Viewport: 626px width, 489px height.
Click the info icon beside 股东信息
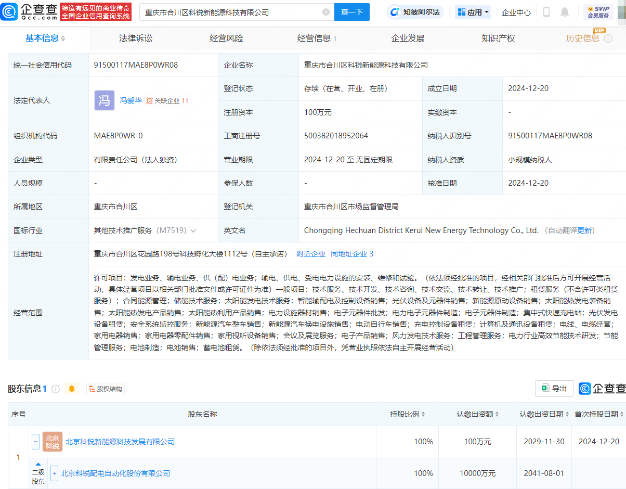point(56,389)
